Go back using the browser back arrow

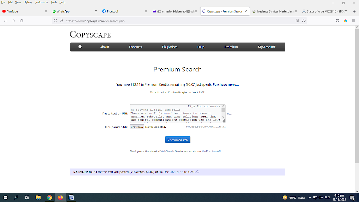tap(5, 21)
